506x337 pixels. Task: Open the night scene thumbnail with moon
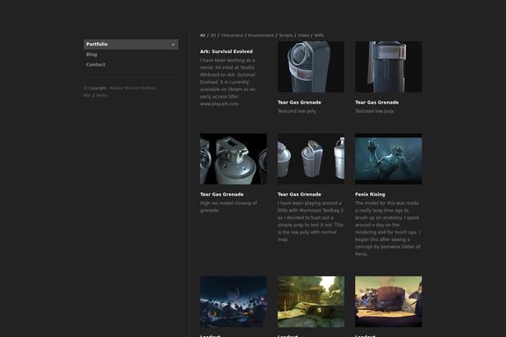(x=234, y=302)
